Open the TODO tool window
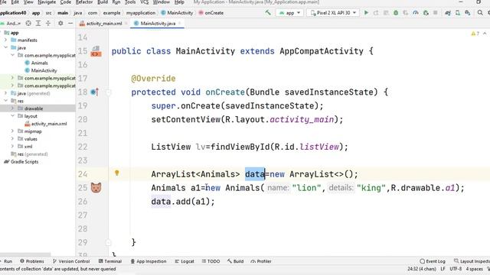This screenshot has width=490, height=275. point(211,261)
